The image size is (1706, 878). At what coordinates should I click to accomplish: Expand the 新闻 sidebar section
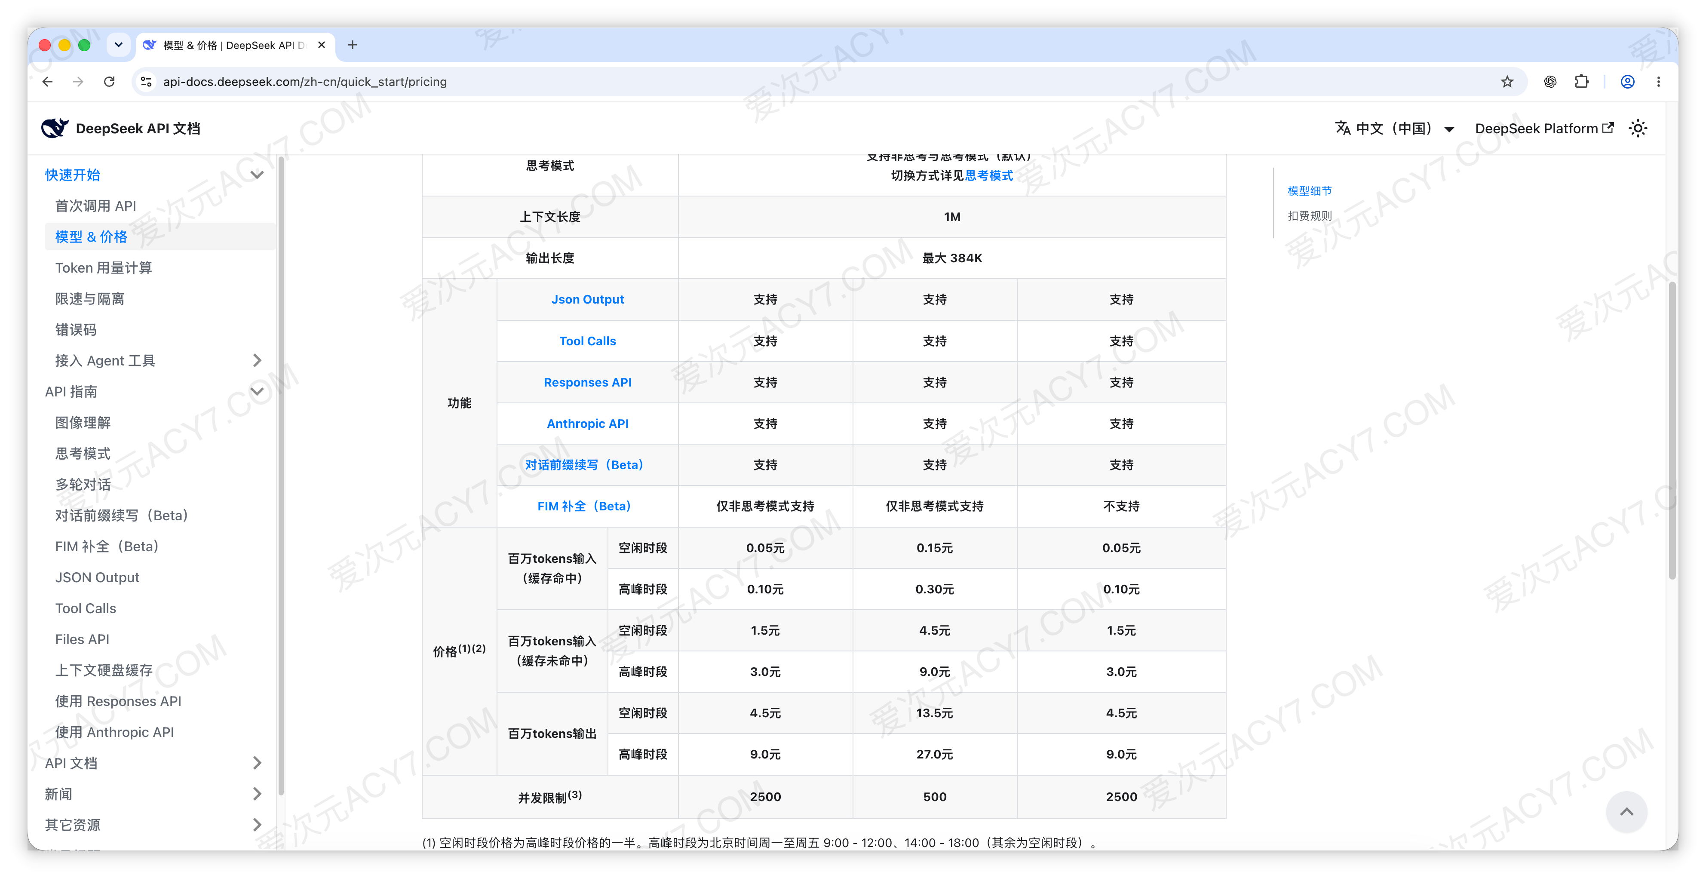[257, 793]
